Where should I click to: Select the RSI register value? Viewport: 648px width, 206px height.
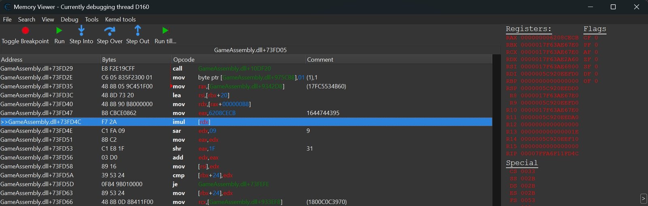[x=542, y=67]
